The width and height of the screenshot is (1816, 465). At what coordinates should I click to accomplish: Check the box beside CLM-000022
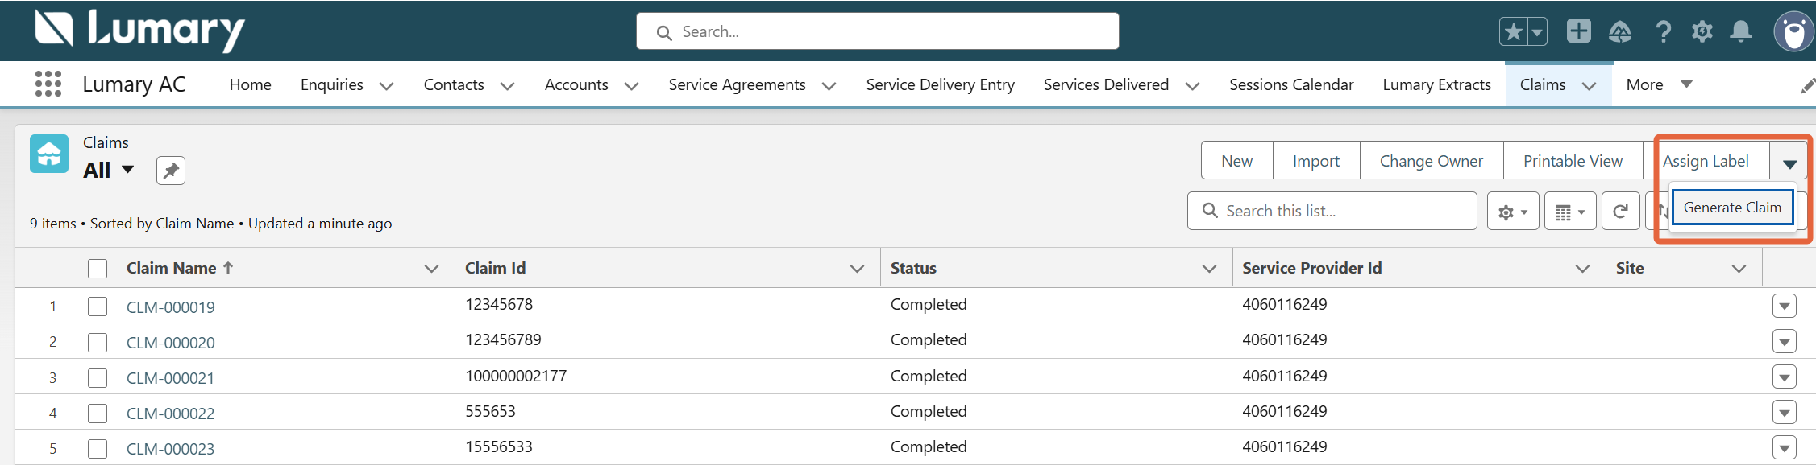98,414
